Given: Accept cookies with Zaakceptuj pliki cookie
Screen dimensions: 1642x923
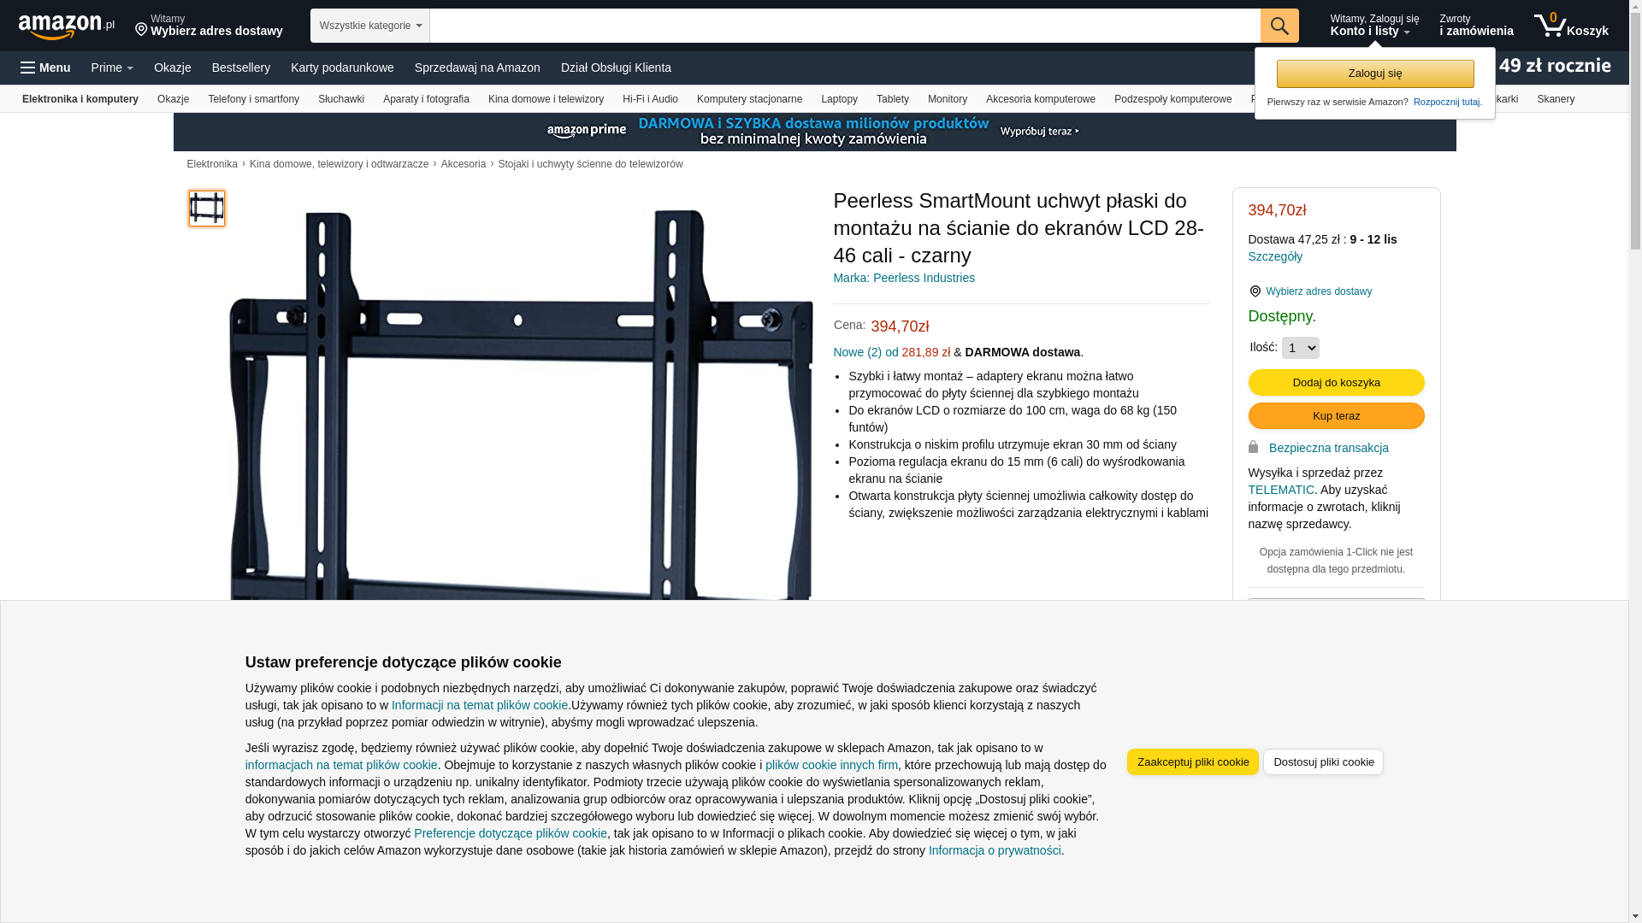Looking at the screenshot, I should pyautogui.click(x=1193, y=761).
